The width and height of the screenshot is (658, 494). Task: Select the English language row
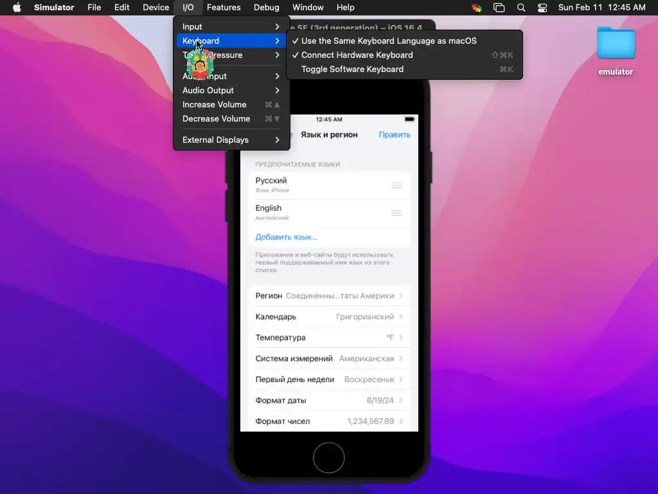[329, 212]
